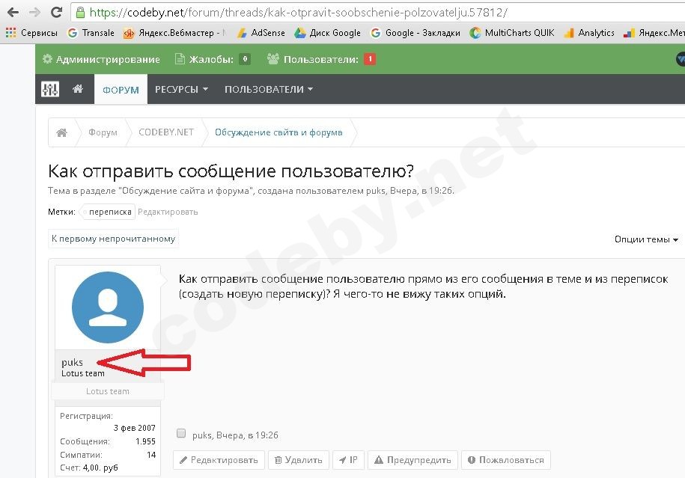Click the Счет value 4,00. руб

100,468
